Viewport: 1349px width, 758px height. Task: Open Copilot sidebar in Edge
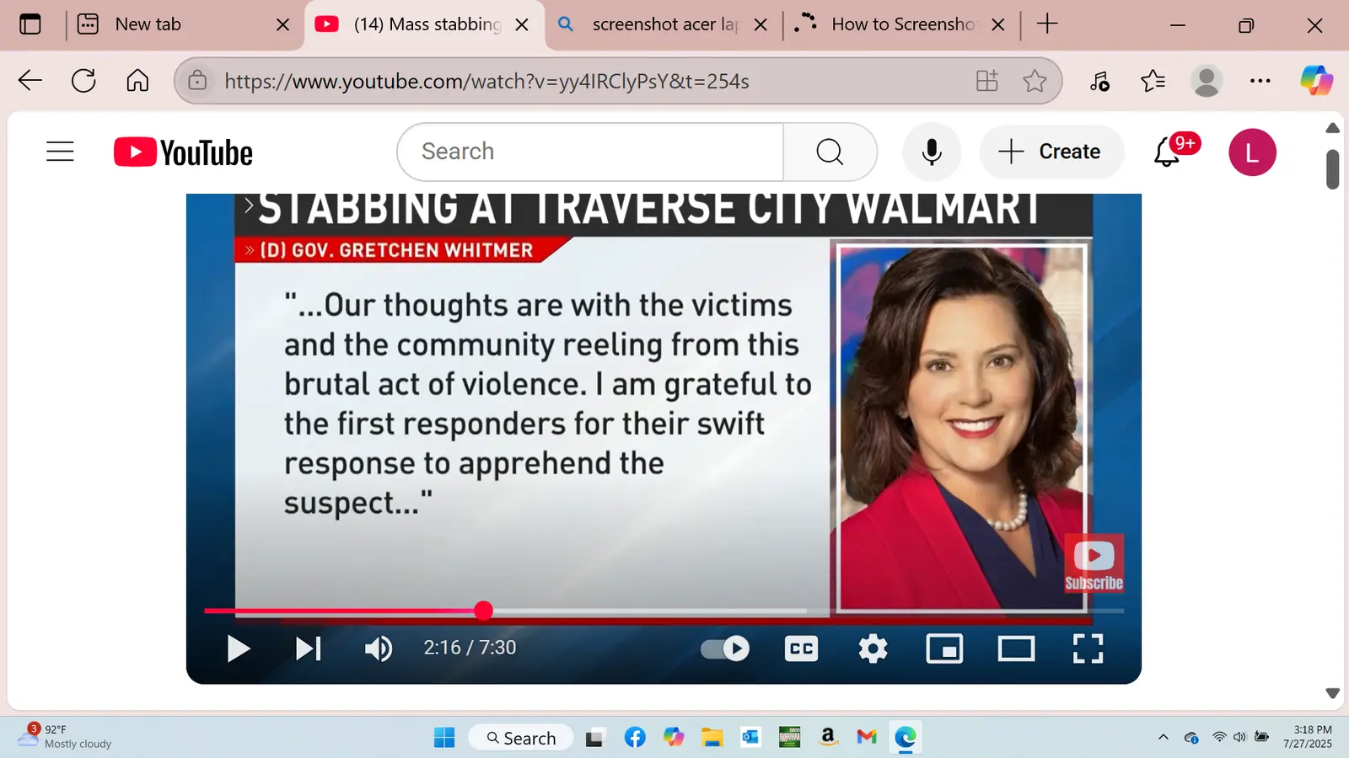tap(1316, 81)
